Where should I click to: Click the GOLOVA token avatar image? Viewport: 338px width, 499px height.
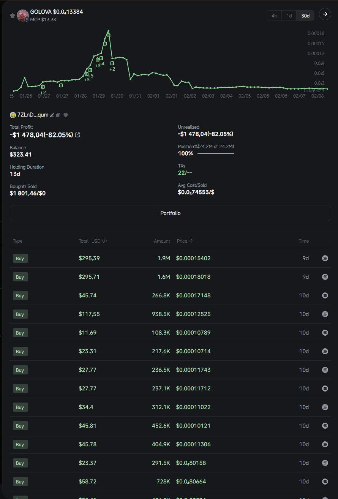coord(23,16)
